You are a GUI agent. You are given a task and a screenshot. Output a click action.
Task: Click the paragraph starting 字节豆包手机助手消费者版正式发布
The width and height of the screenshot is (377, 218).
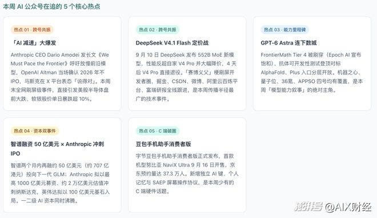(187, 174)
